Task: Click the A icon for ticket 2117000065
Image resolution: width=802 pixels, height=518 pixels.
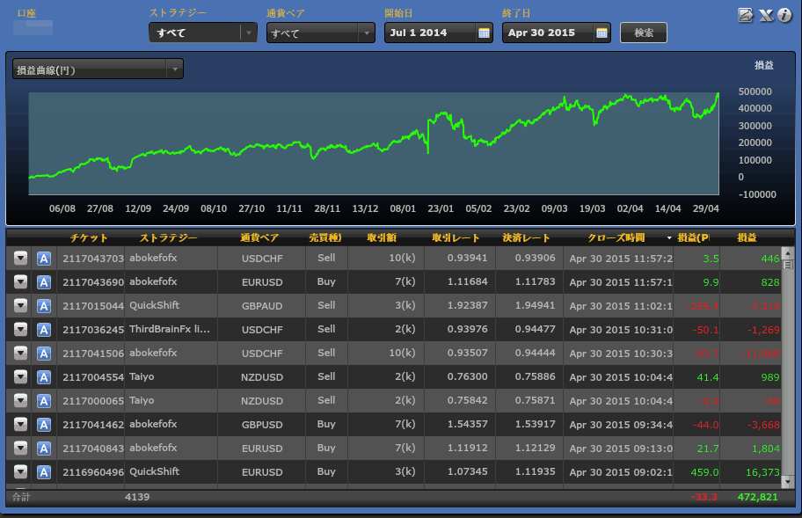Action: click(x=44, y=401)
